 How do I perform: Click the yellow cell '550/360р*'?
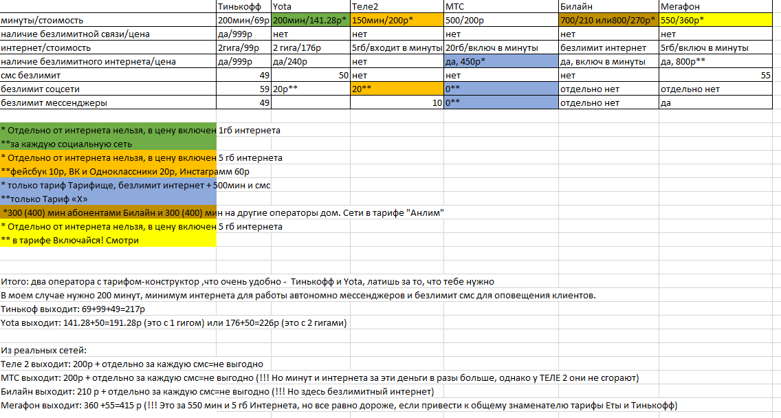(716, 21)
